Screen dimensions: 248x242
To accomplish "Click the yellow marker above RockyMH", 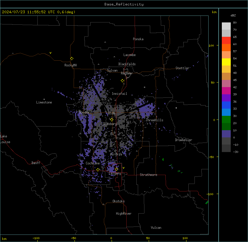I will pos(72,59).
